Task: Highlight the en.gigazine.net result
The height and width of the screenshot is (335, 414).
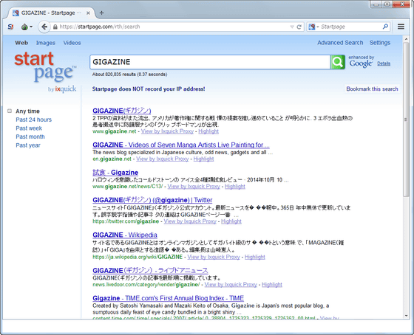Action: point(203,159)
